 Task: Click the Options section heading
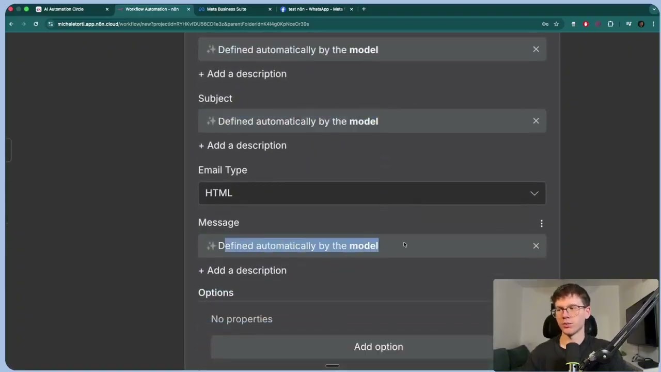(x=216, y=292)
